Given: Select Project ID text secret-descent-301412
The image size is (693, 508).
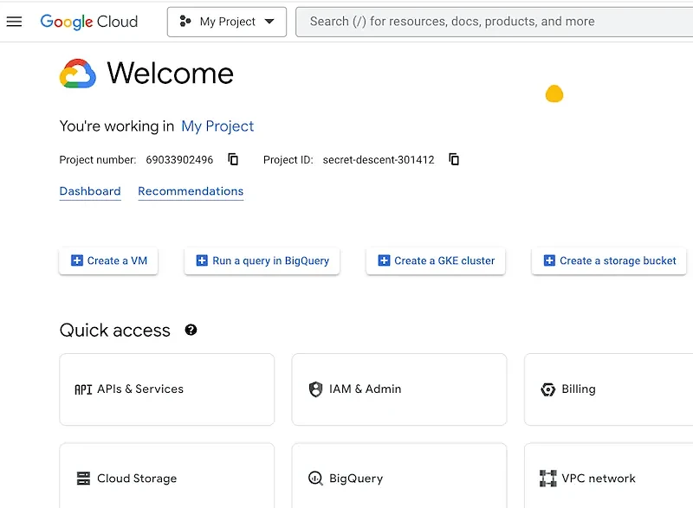Looking at the screenshot, I should tap(379, 160).
